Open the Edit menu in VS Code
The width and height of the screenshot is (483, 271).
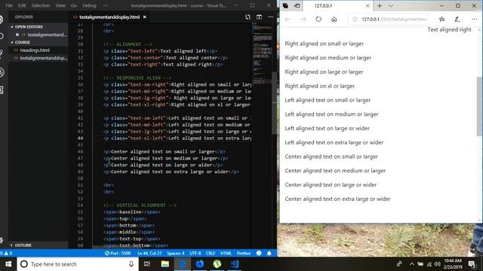click(22, 5)
